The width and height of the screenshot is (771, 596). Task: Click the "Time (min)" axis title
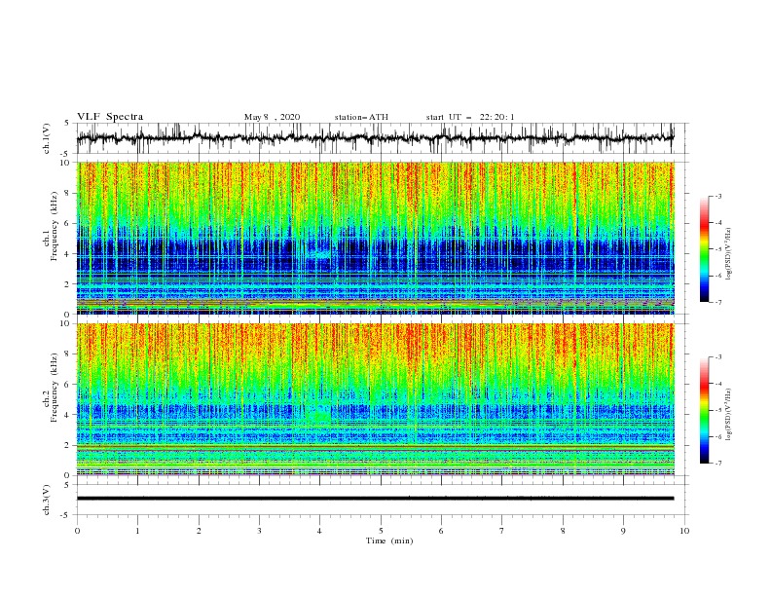[389, 540]
